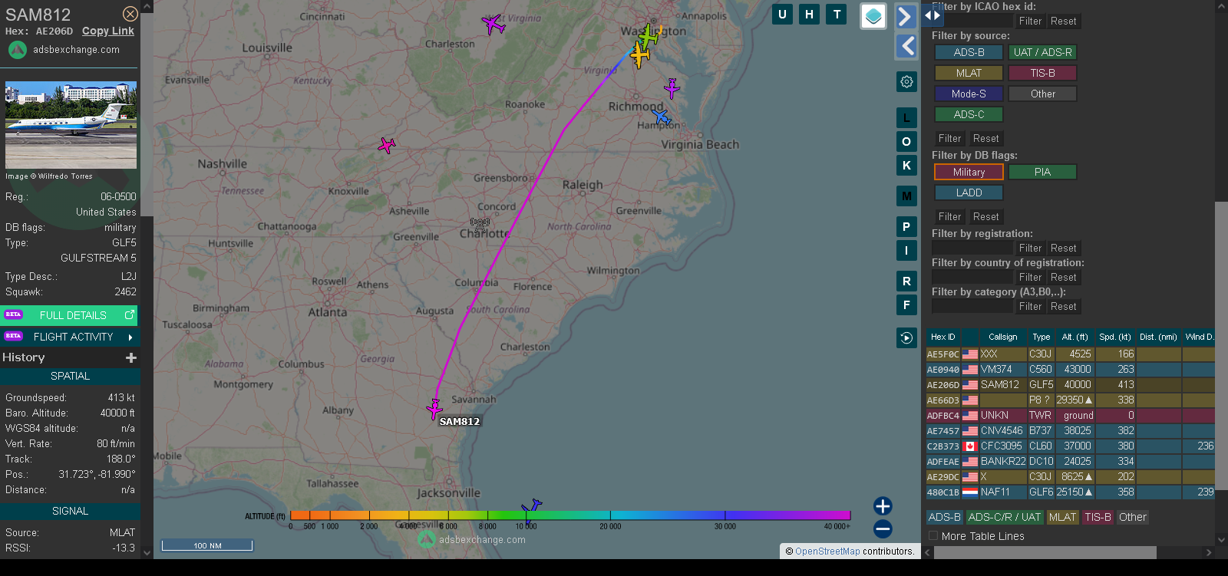Sort table by Callsign column

pyautogui.click(x=1002, y=337)
